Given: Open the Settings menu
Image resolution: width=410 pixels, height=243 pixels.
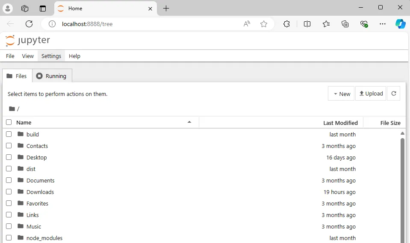Looking at the screenshot, I should pos(51,56).
